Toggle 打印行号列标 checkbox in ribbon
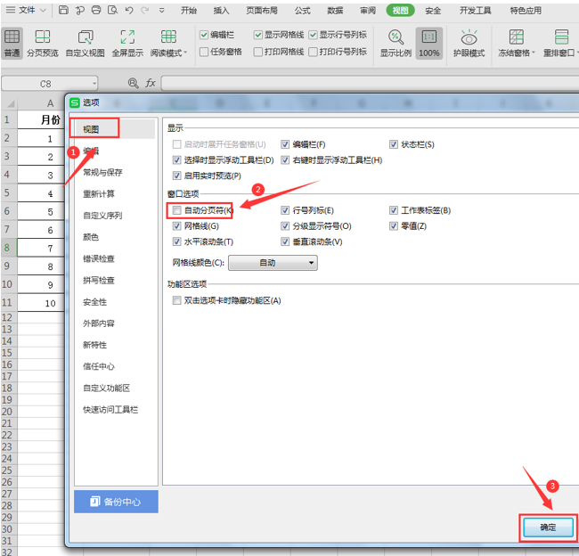Image resolution: width=579 pixels, height=556 pixels. tap(313, 52)
